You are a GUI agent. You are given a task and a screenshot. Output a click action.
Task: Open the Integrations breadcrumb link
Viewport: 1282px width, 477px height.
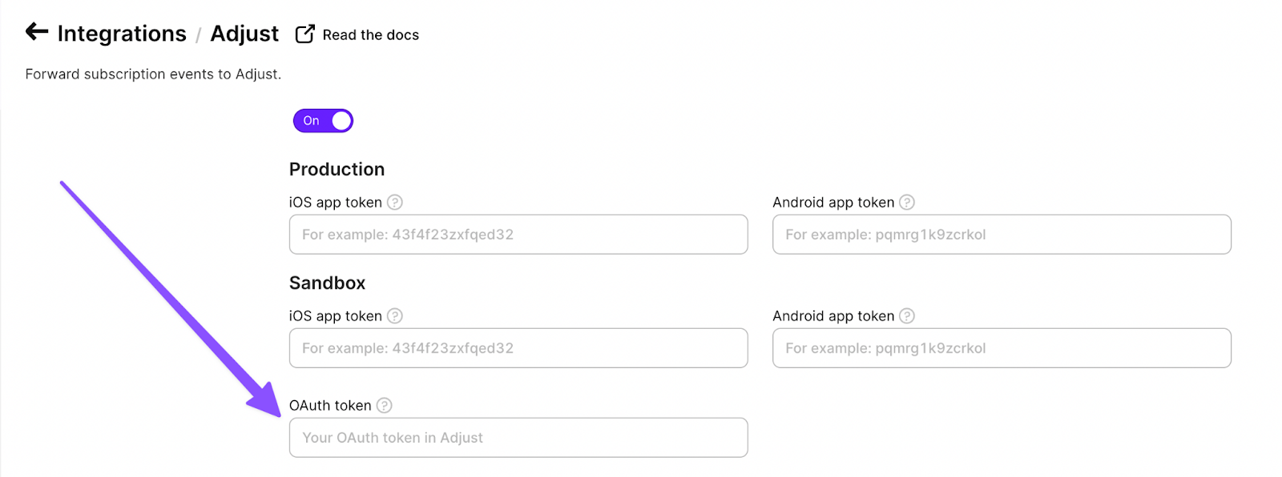[x=122, y=34]
